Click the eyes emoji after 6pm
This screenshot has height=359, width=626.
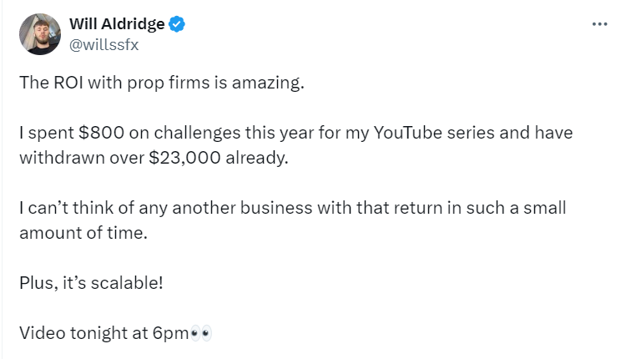pos(201,332)
